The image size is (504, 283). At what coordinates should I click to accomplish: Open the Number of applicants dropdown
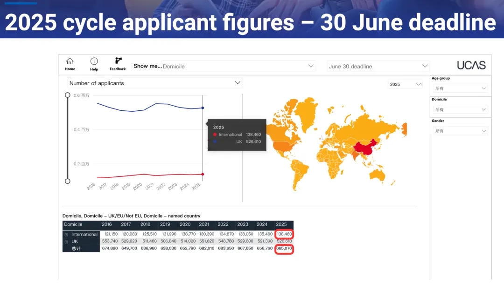[155, 83]
